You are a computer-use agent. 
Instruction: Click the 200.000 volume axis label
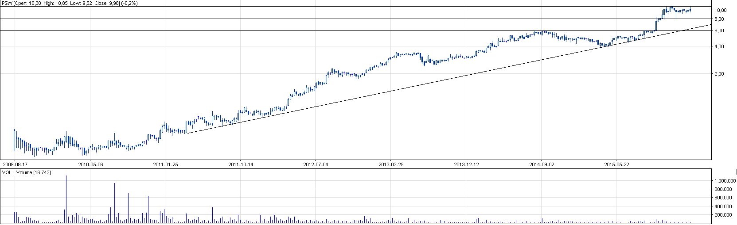coord(725,215)
